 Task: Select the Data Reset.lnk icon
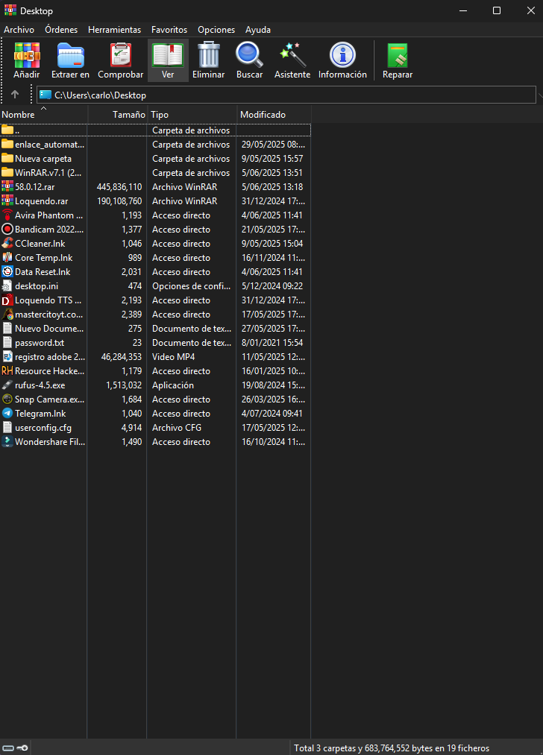pos(7,271)
